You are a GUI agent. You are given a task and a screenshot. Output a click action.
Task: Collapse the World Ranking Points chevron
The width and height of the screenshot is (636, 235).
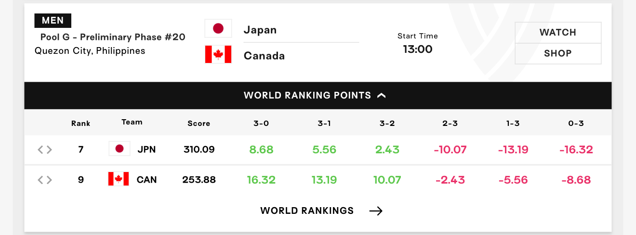pyautogui.click(x=382, y=95)
